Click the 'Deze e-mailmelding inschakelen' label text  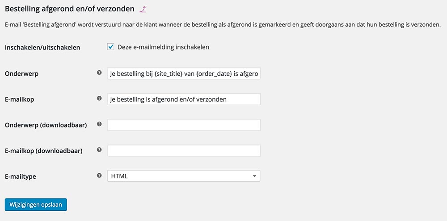tap(163, 47)
